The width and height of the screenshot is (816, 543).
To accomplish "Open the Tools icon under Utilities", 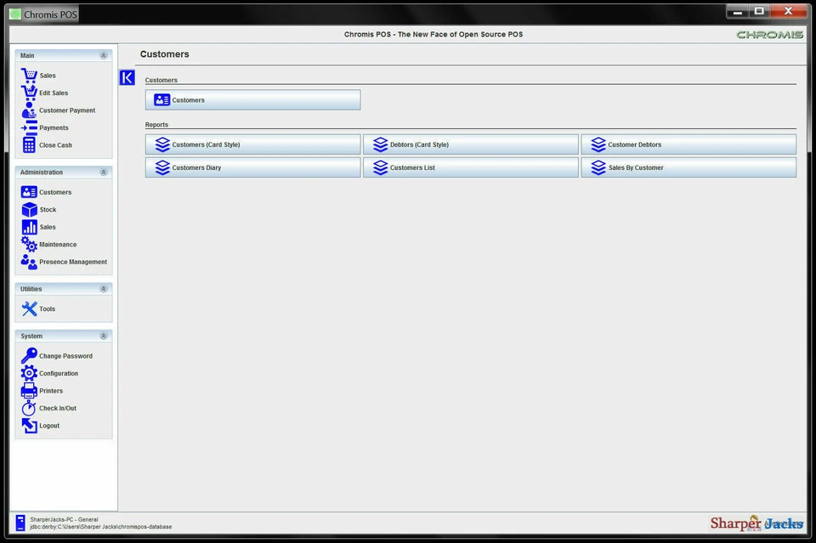I will pos(28,308).
